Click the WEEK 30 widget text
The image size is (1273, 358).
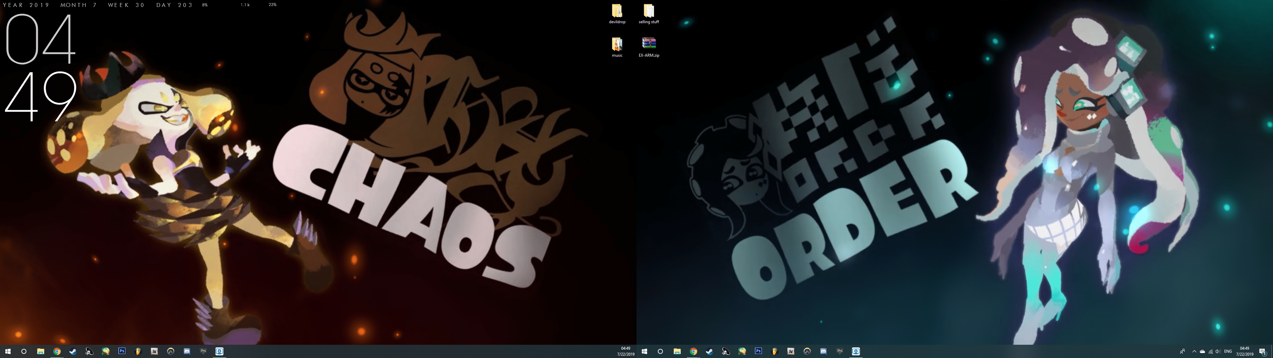point(126,5)
